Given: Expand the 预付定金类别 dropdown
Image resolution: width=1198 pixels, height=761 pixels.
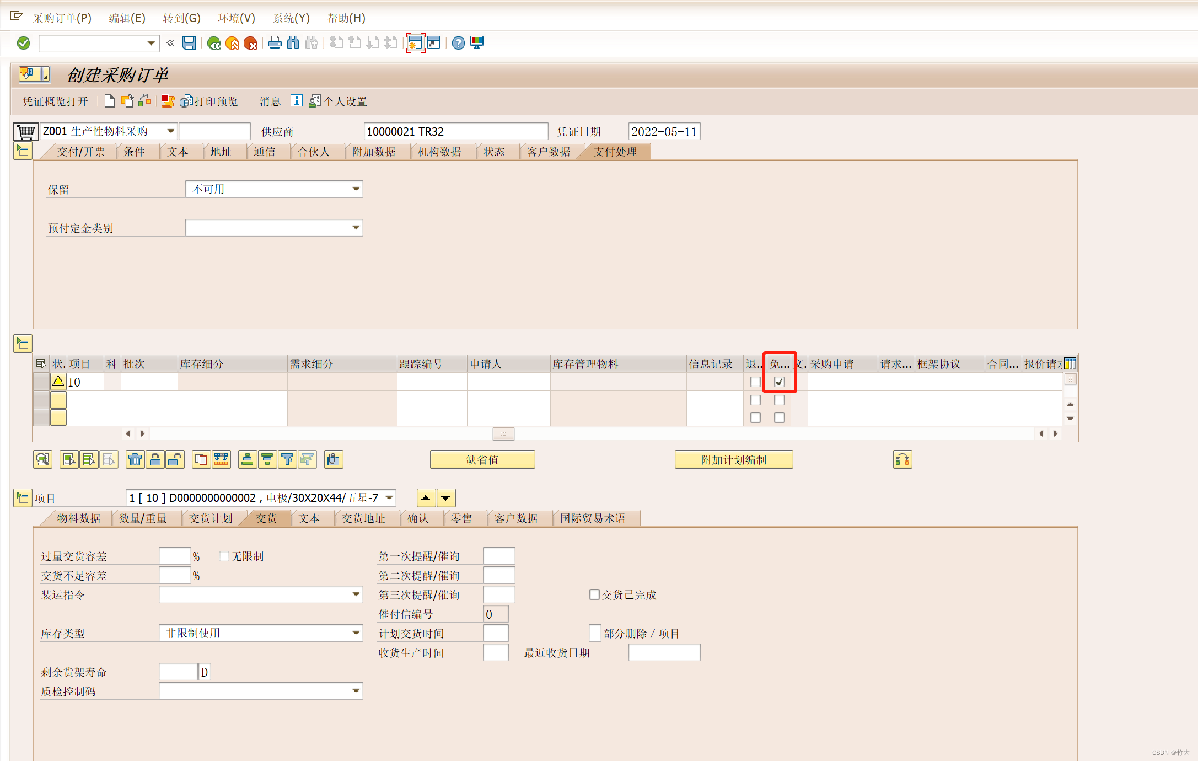Looking at the screenshot, I should 356,228.
